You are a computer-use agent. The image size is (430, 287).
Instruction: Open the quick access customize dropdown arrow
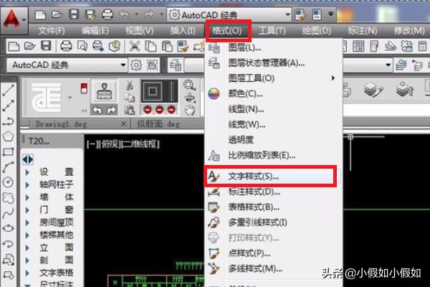point(330,14)
